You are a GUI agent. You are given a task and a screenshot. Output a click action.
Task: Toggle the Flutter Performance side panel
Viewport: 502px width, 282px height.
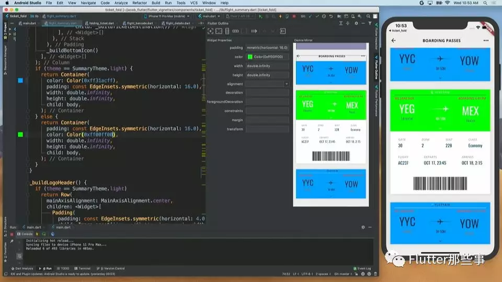tap(376, 101)
